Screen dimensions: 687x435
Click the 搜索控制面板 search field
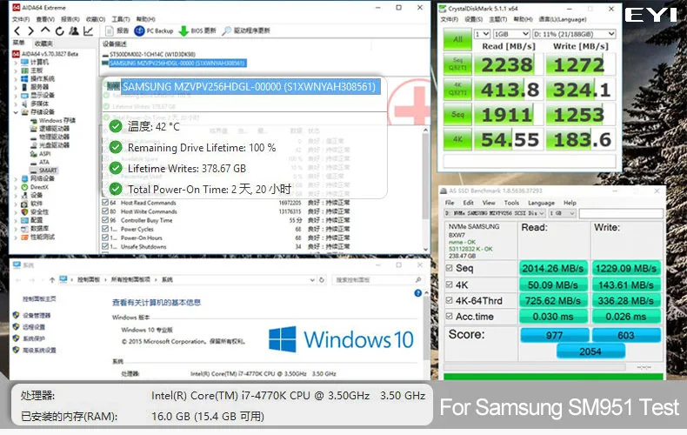tap(377, 280)
